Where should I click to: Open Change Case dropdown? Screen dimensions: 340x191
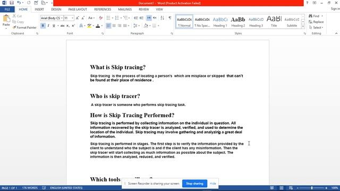coord(91,18)
